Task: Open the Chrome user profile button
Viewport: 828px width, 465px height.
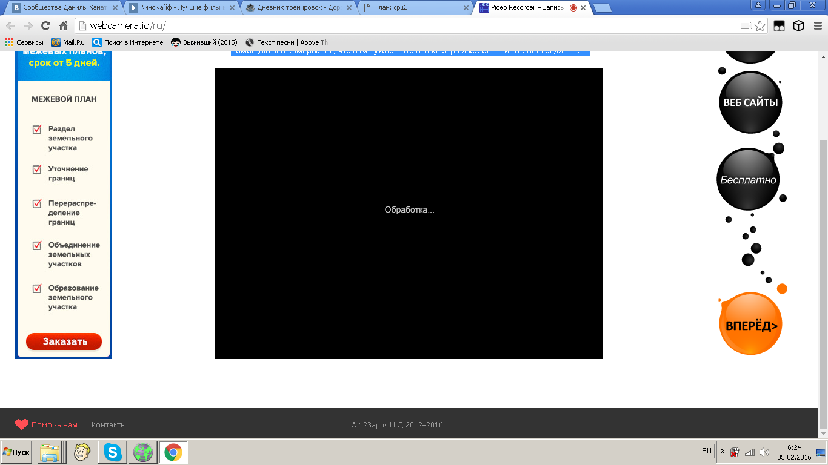Action: pos(758,5)
